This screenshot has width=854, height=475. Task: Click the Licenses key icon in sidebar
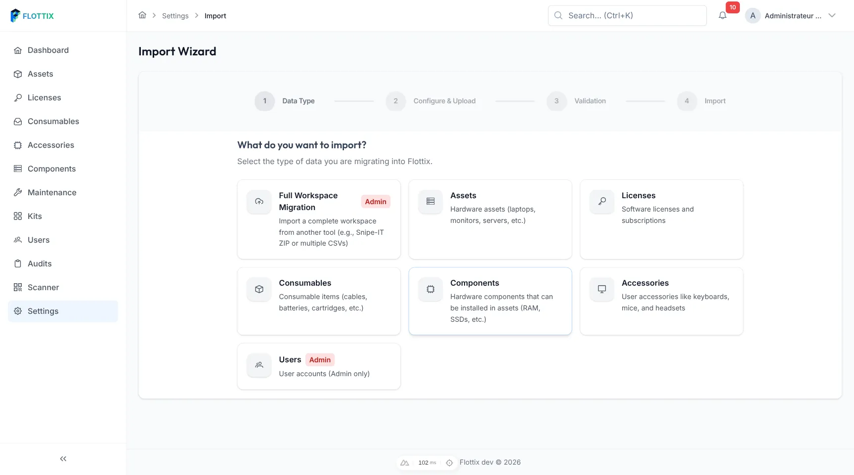click(18, 98)
